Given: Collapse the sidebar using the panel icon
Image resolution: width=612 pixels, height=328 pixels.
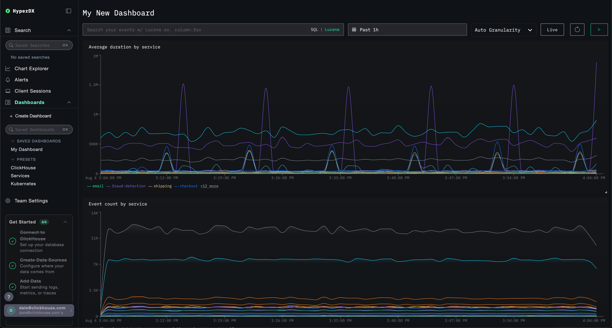Looking at the screenshot, I should pyautogui.click(x=68, y=11).
